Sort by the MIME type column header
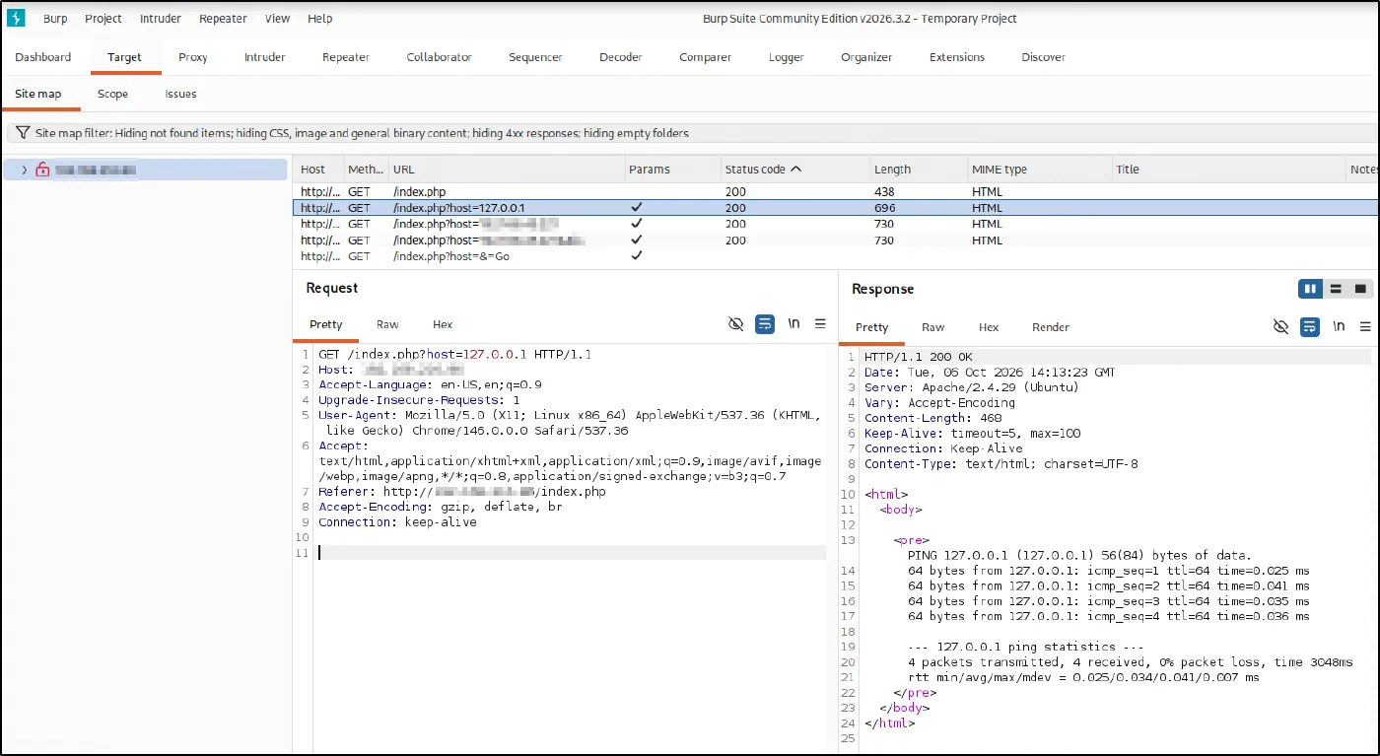Screen dimensions: 1380x756 [1038, 170]
